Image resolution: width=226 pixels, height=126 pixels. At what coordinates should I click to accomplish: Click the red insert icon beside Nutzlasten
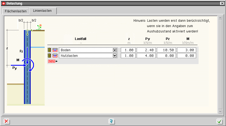[x=55, y=55]
